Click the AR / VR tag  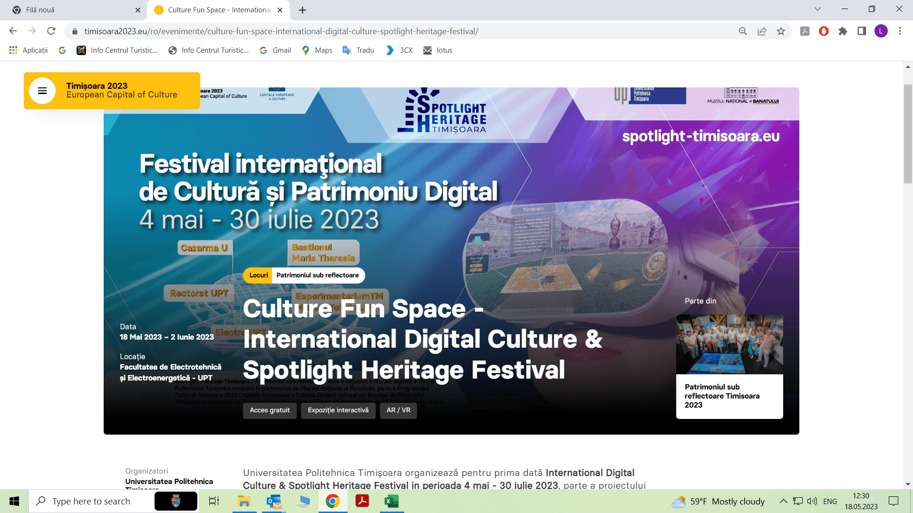(398, 410)
